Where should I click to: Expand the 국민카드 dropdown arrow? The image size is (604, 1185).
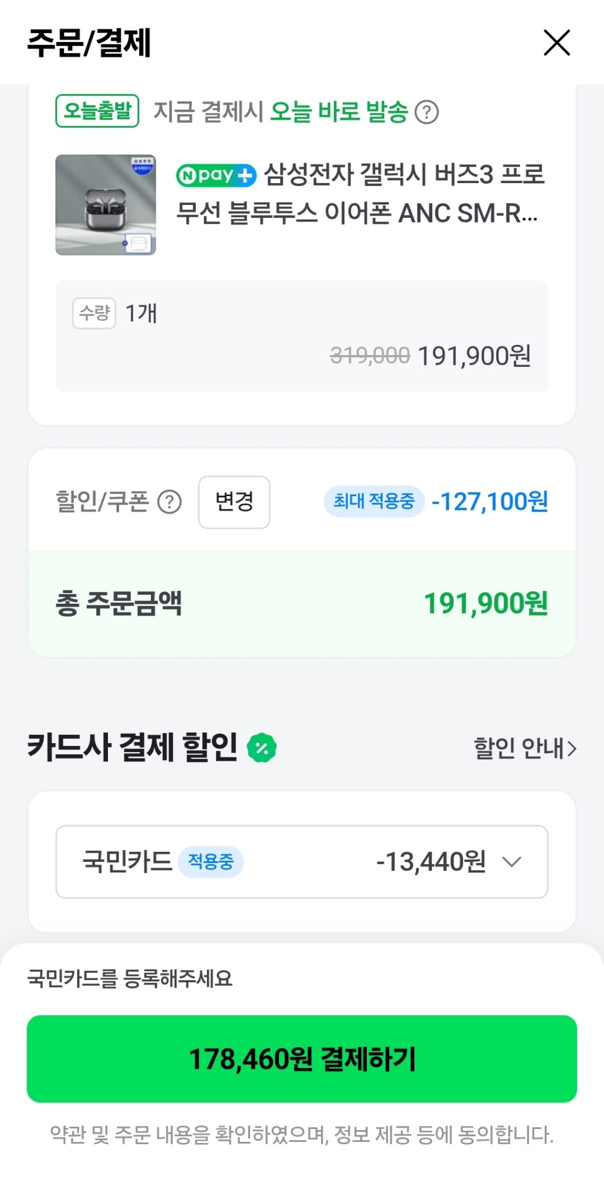pyautogui.click(x=511, y=862)
